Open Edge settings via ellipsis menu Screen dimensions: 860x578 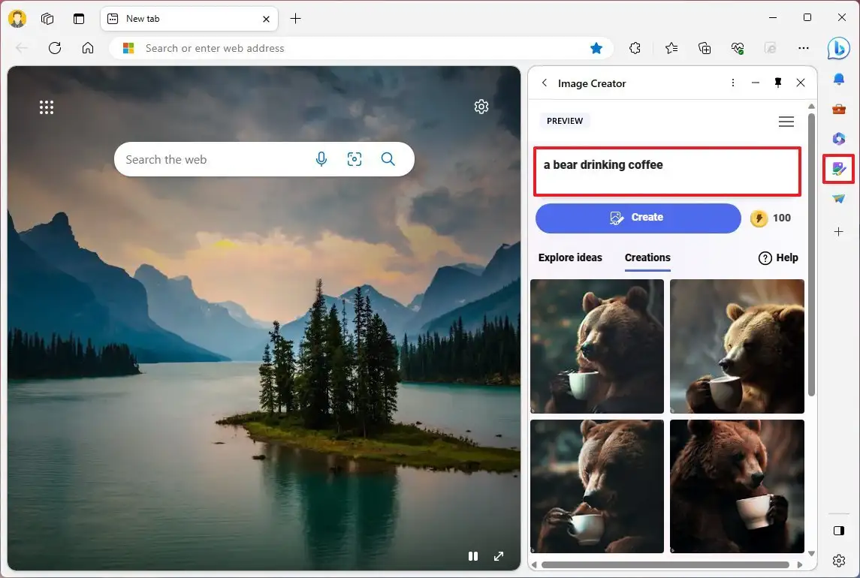pos(804,47)
